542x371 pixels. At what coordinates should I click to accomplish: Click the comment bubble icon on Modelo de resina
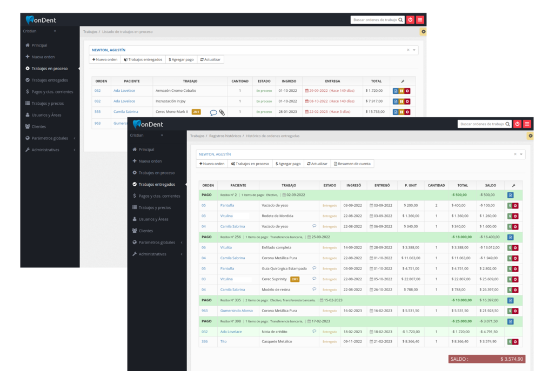pos(314,289)
